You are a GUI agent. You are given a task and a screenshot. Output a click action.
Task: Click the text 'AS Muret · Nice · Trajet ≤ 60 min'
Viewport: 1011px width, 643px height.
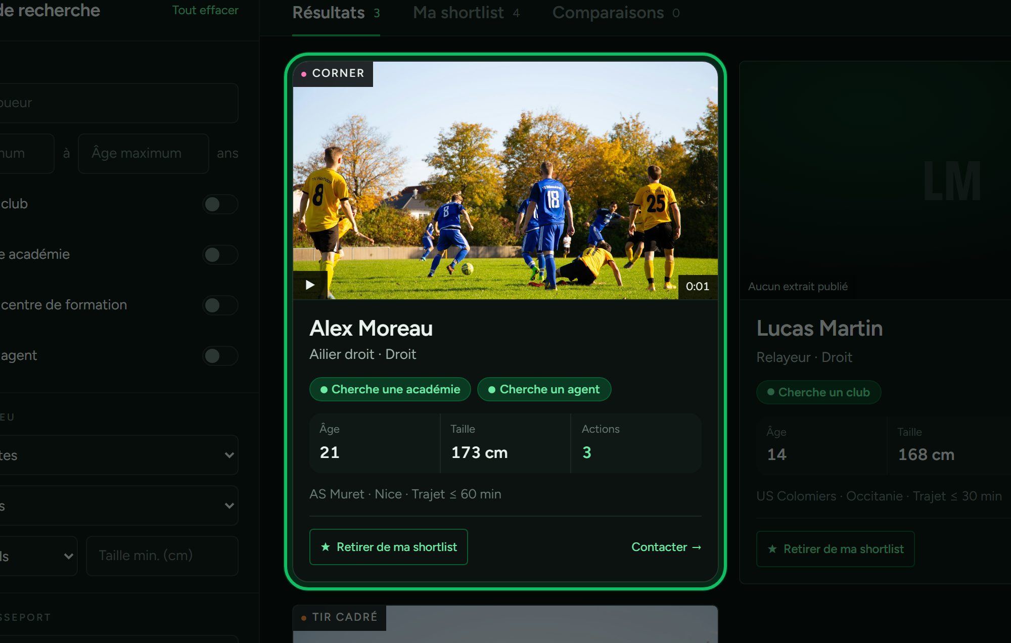(x=405, y=494)
